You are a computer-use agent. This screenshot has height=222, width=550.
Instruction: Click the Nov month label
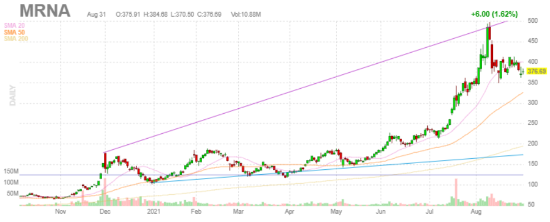click(61, 212)
